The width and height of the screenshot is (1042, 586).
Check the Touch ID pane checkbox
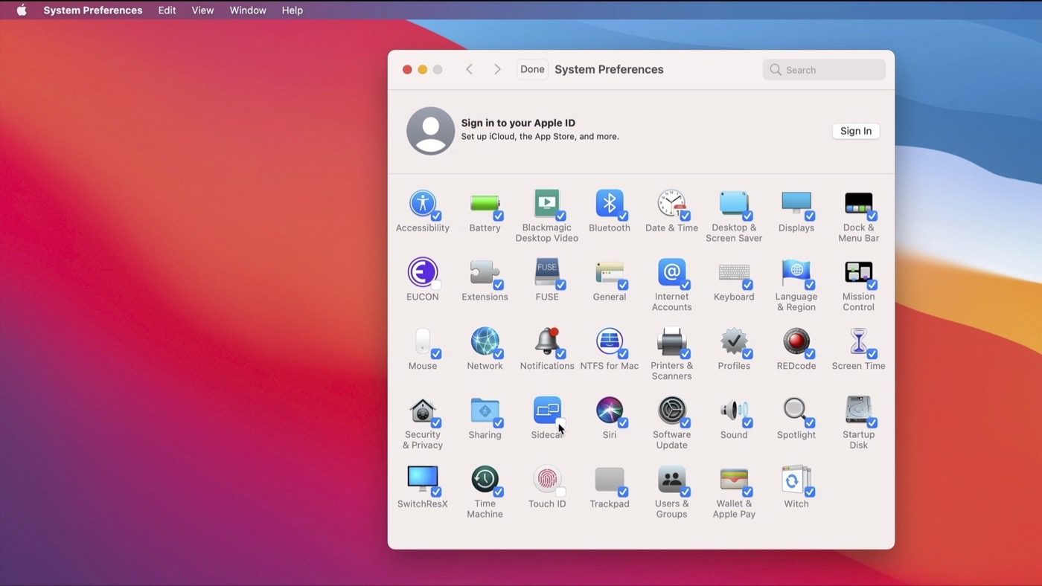click(x=560, y=492)
